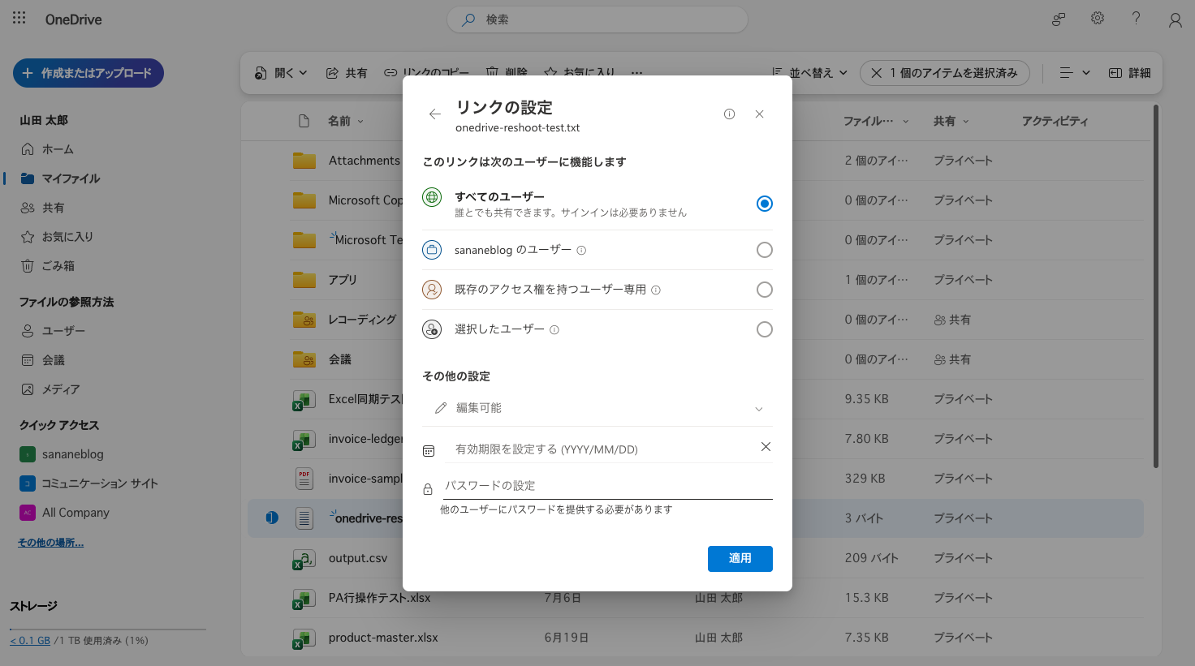Open the ファイル… column header dropdown
The width and height of the screenshot is (1195, 666).
tap(876, 121)
